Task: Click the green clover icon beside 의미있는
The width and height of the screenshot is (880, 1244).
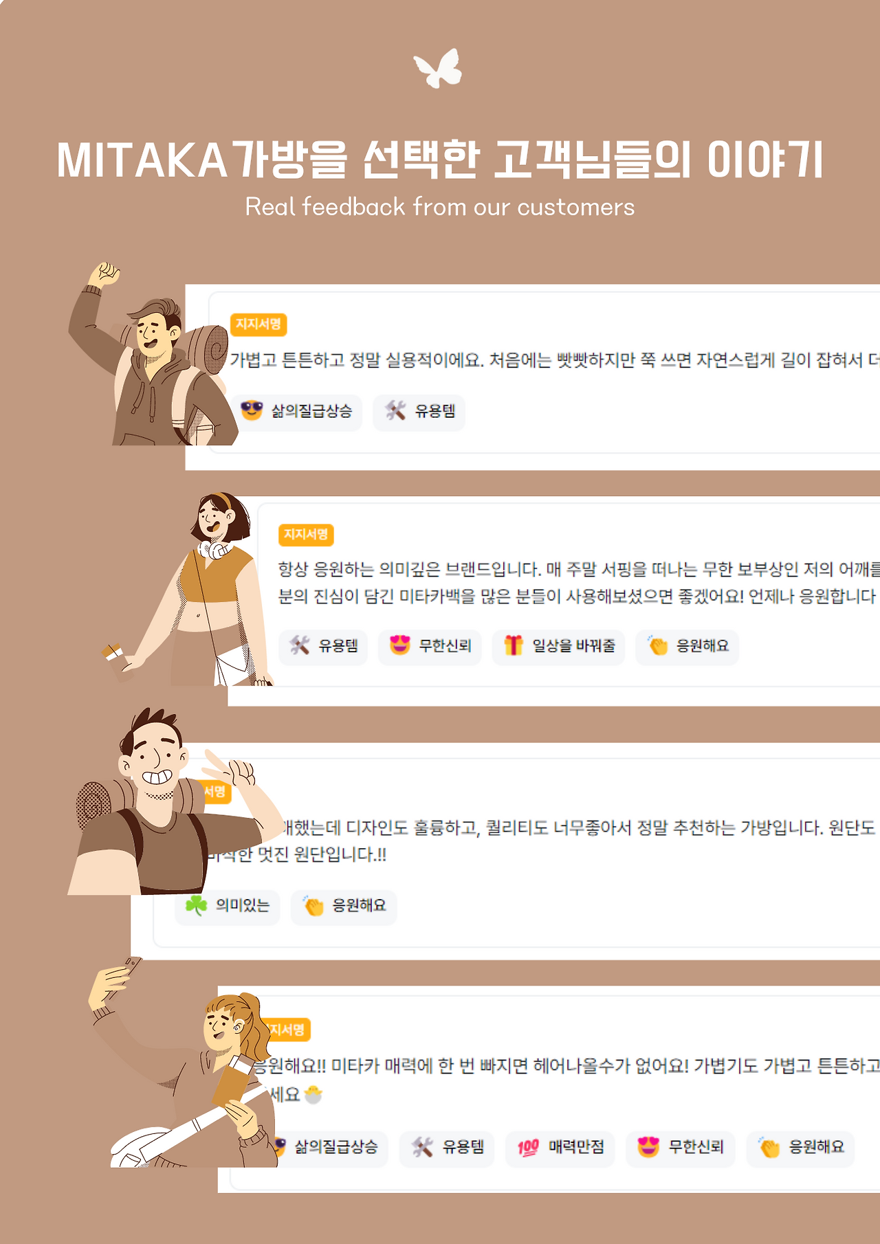Action: coord(196,905)
